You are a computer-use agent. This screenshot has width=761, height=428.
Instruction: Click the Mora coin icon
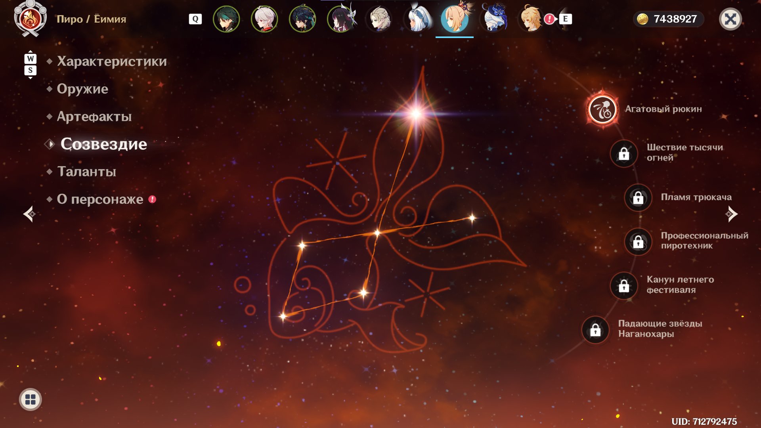(x=642, y=19)
